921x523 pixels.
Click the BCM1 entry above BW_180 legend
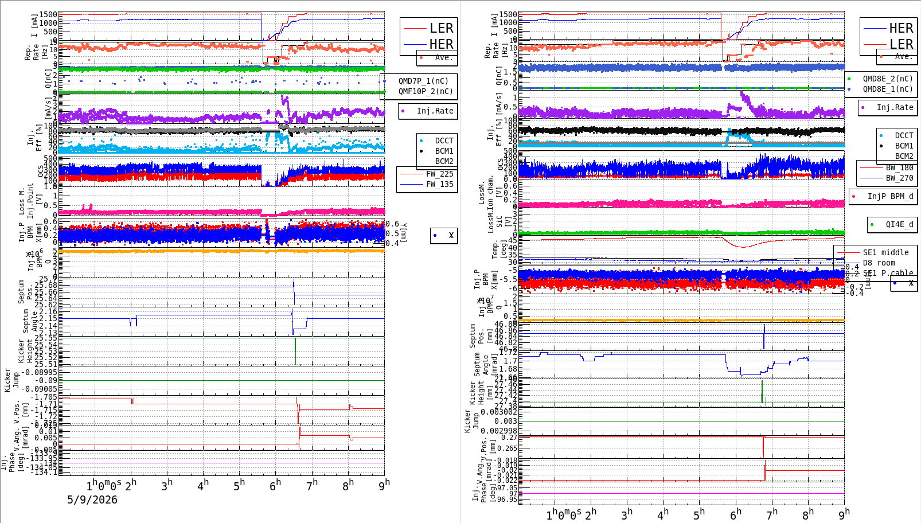904,146
